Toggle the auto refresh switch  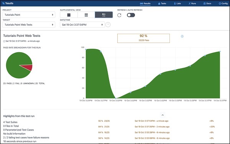click(131, 15)
